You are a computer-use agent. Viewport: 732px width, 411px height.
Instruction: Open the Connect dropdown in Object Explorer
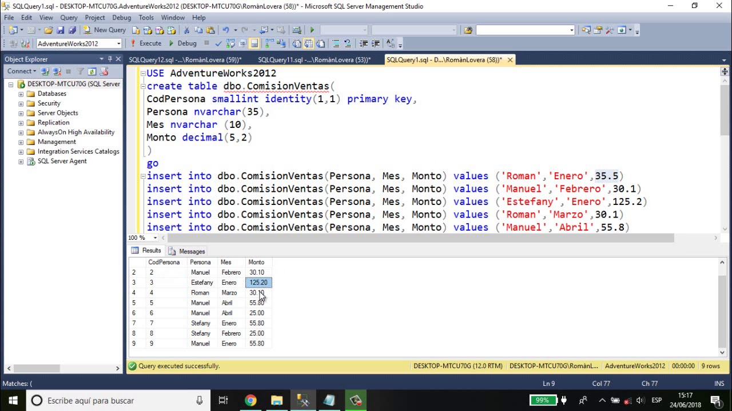click(22, 71)
